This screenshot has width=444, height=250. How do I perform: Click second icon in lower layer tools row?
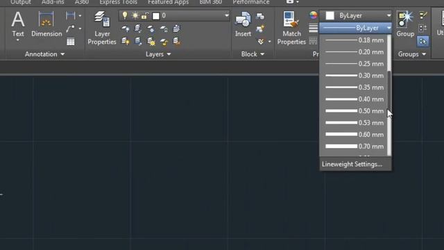tap(138, 42)
